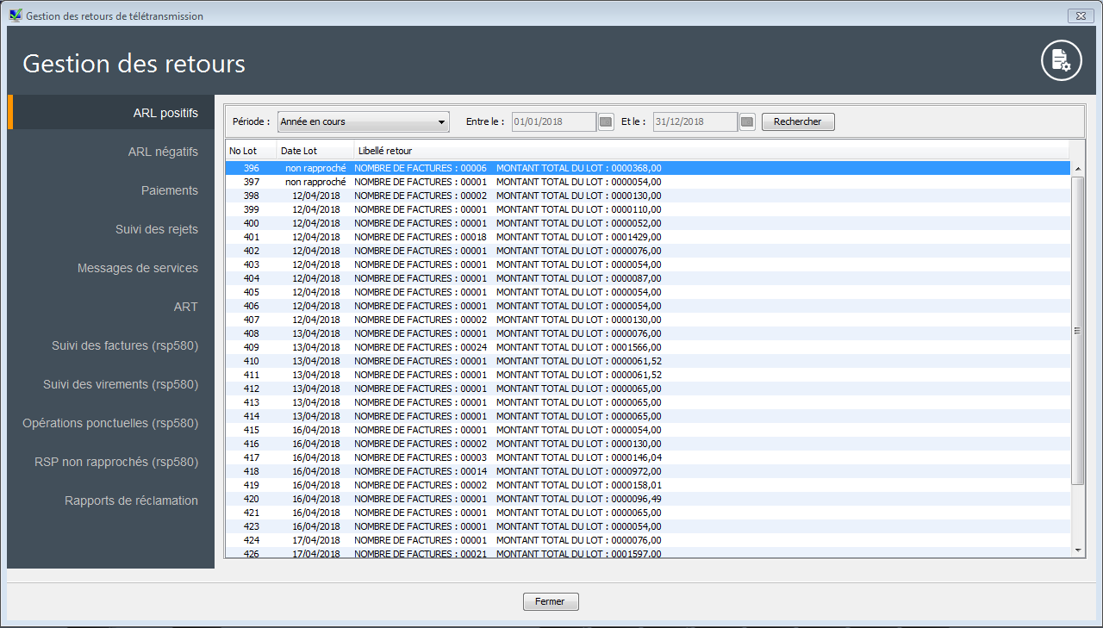Go to Messages de services
Image resolution: width=1103 pixels, height=628 pixels.
137,268
